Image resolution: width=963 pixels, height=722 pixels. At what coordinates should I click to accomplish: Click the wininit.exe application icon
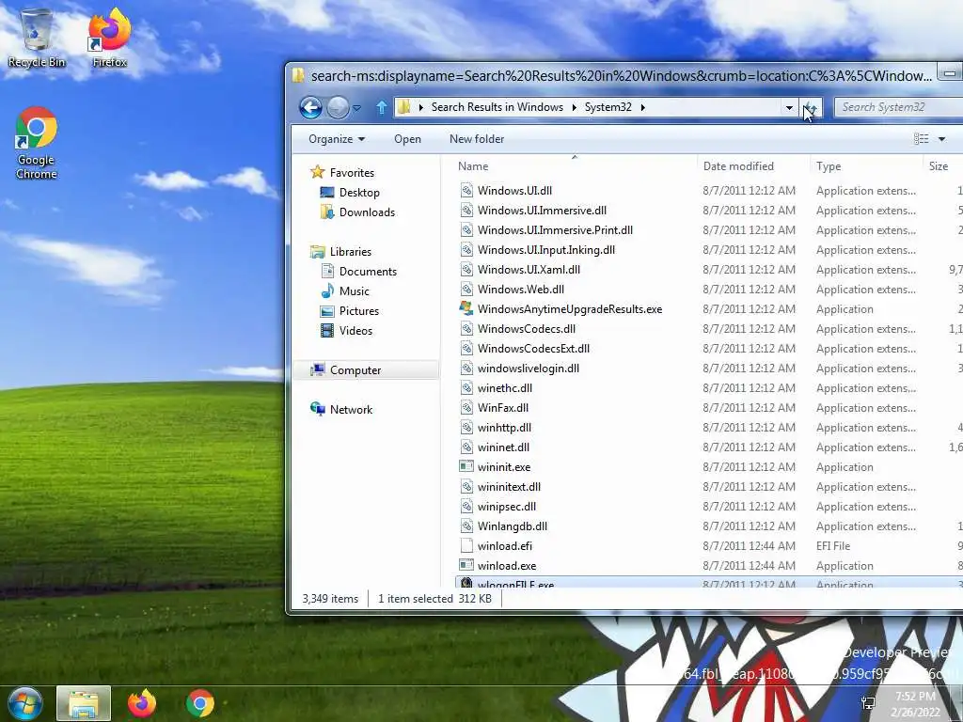[466, 466]
